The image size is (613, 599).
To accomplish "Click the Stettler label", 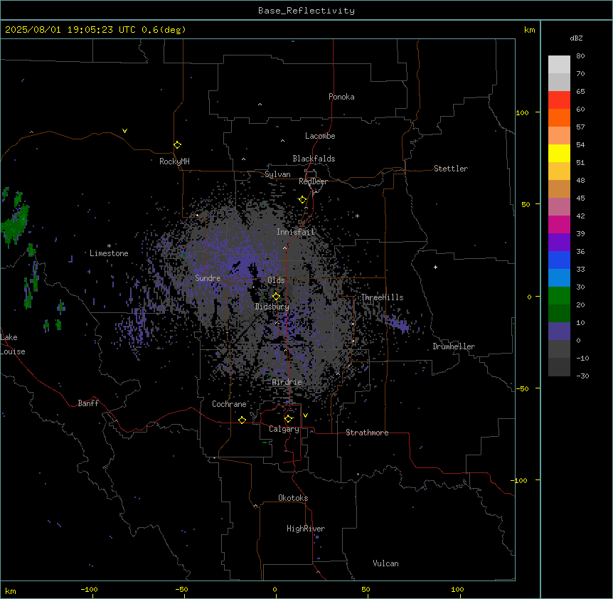I will pyautogui.click(x=451, y=169).
